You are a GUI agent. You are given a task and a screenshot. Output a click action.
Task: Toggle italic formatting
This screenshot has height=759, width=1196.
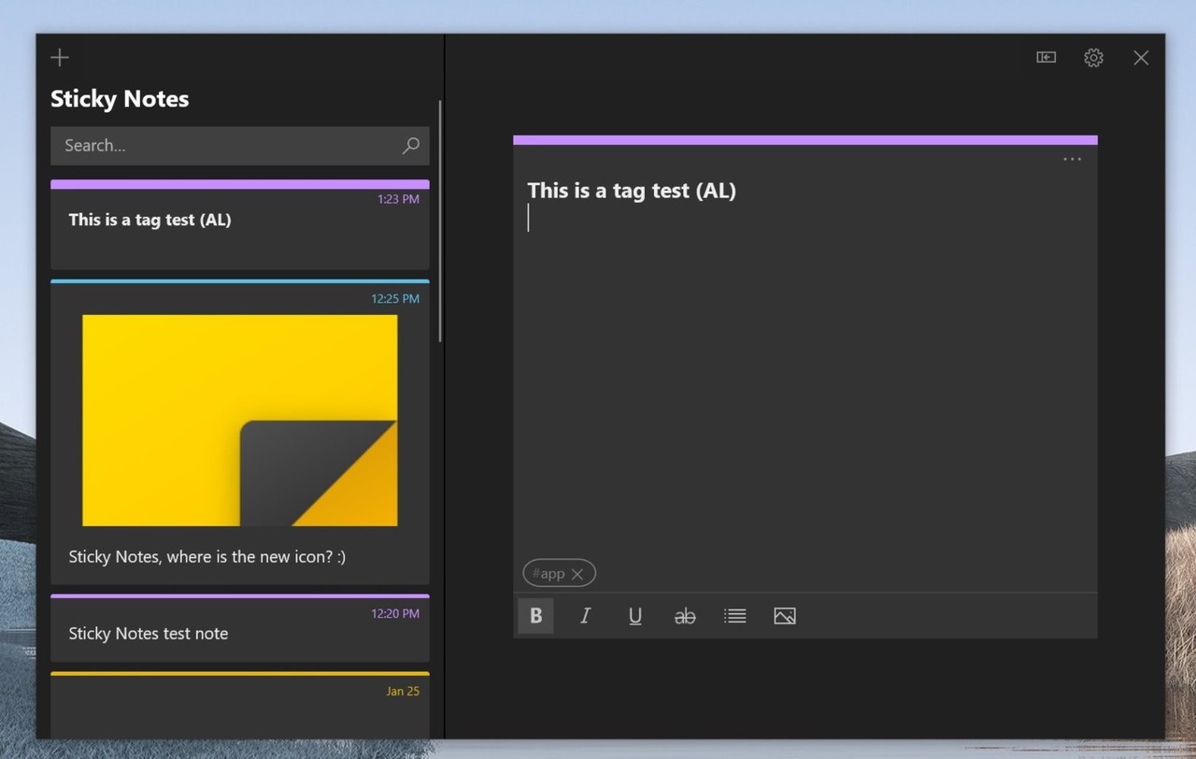click(586, 616)
